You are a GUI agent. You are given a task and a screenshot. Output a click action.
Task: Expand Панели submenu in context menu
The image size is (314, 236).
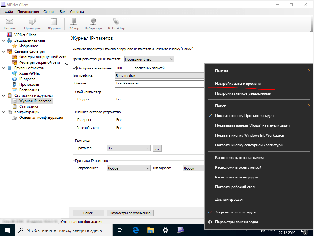(x=259, y=71)
